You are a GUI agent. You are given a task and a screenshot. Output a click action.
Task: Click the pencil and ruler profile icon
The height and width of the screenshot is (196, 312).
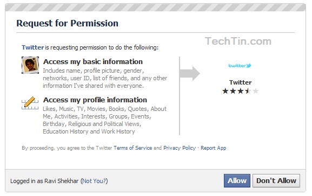coord(30,103)
